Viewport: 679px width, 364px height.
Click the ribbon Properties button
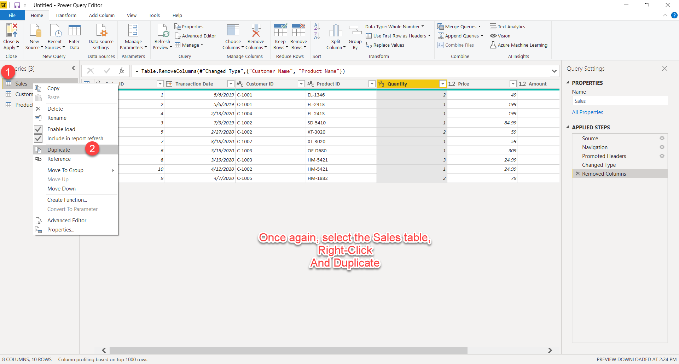tap(189, 27)
